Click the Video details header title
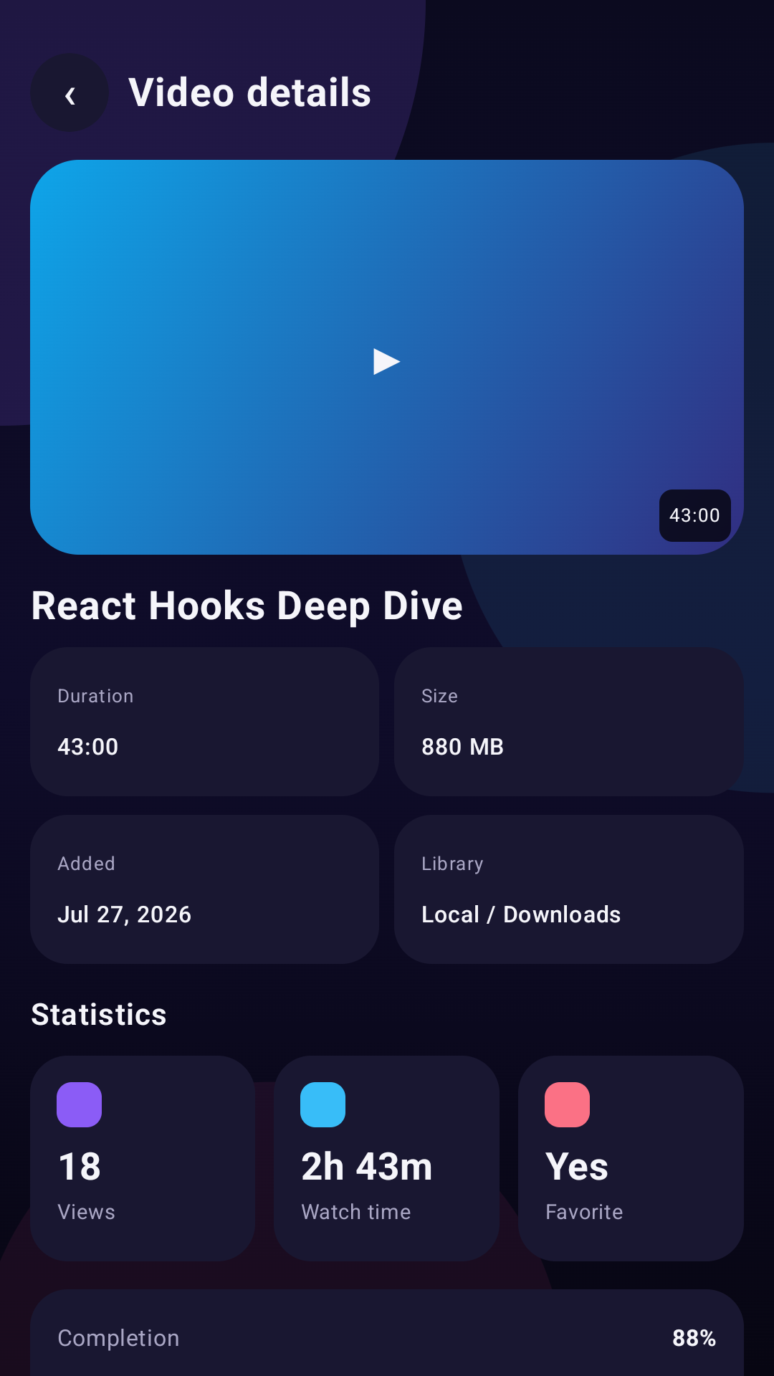Screen dimensions: 774x1376 [x=249, y=92]
